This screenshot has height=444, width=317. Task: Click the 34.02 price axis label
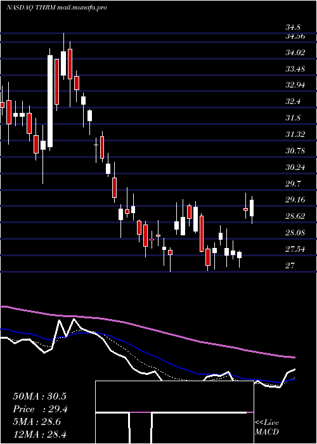[x=295, y=53]
